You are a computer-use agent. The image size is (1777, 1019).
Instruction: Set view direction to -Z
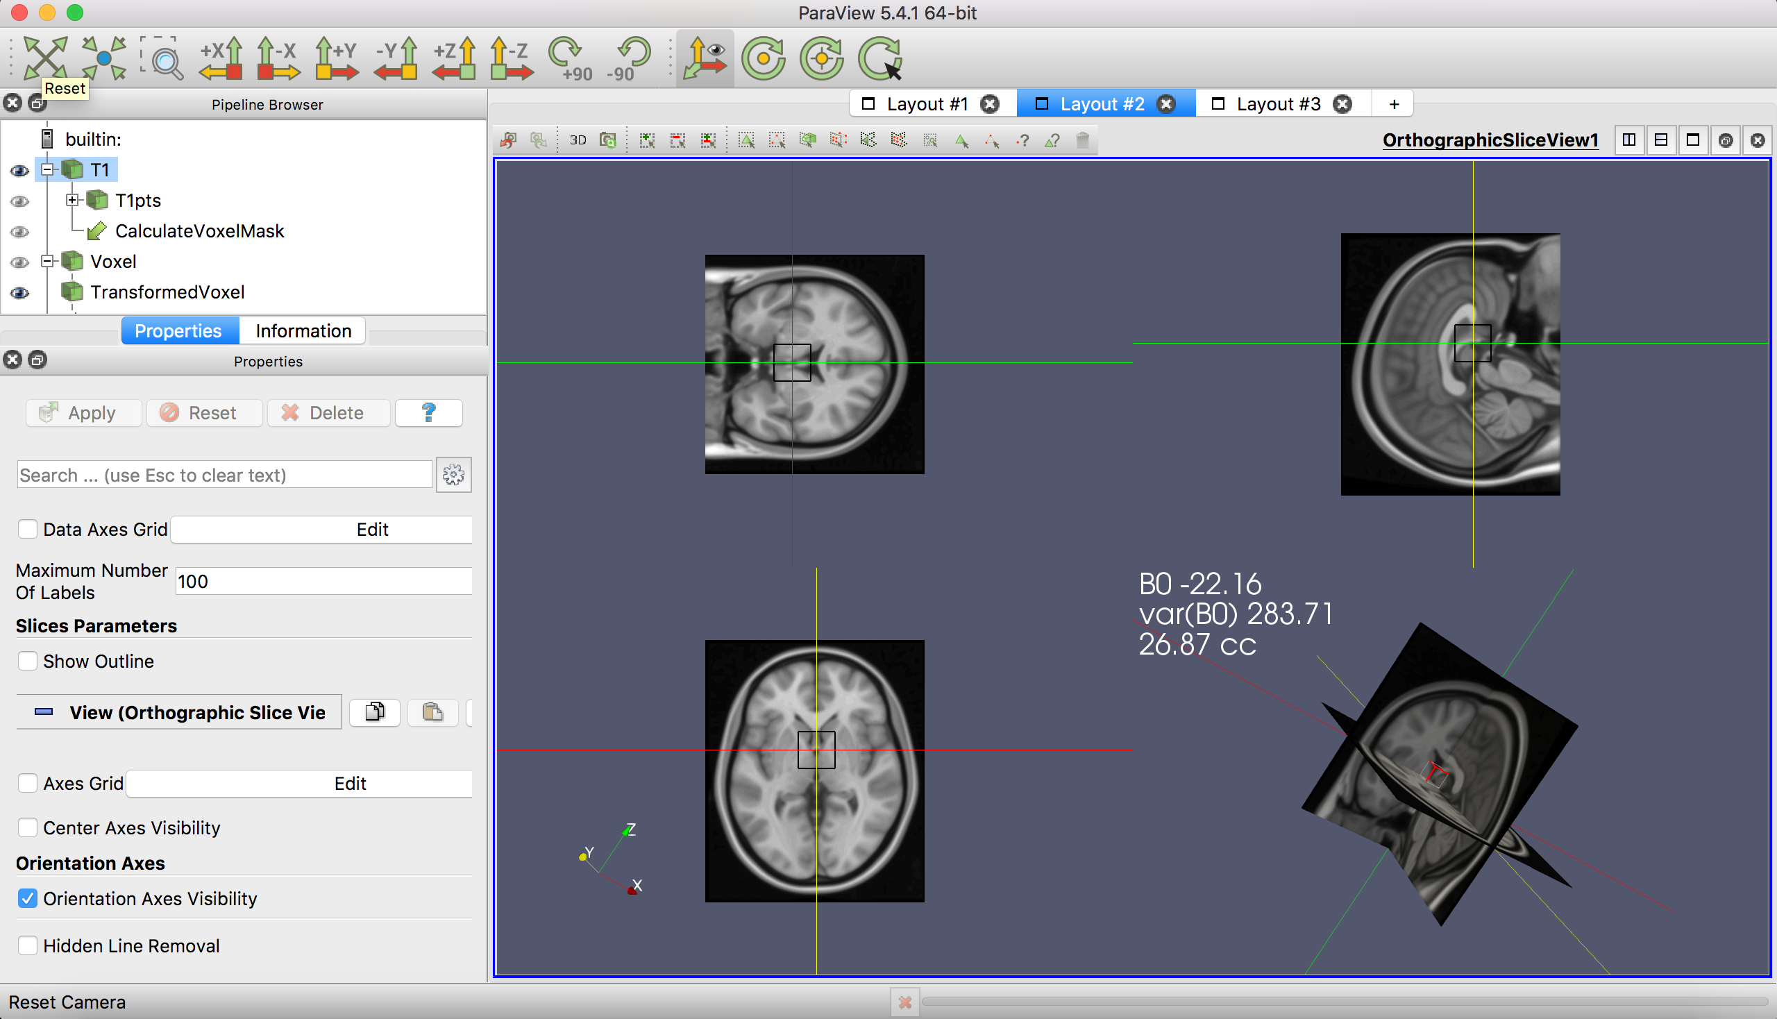[512, 58]
